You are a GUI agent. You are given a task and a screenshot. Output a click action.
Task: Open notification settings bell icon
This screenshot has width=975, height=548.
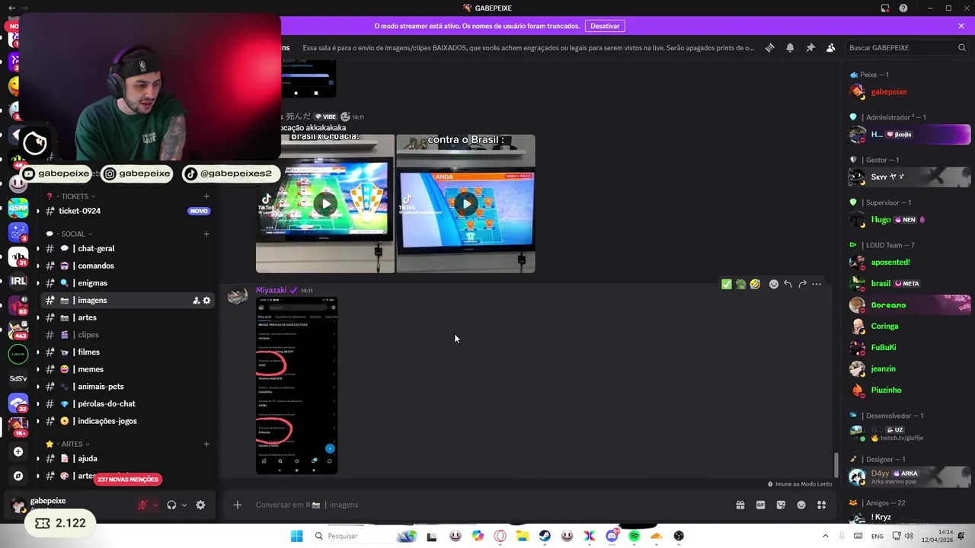(x=790, y=47)
